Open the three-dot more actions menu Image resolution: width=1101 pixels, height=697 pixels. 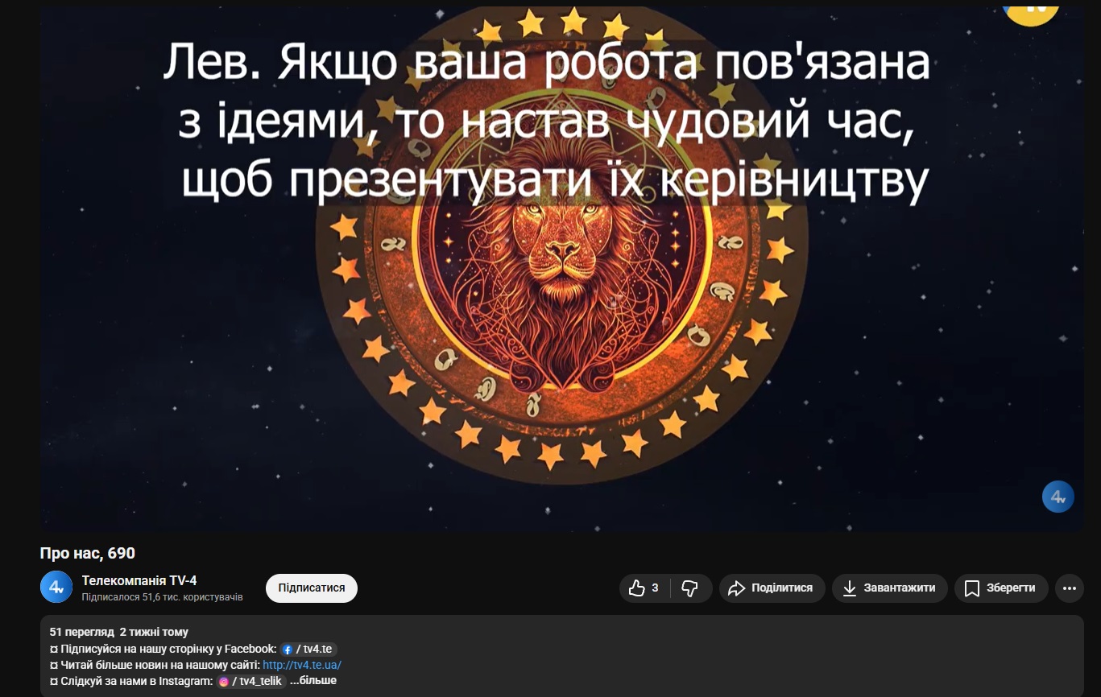pos(1069,588)
